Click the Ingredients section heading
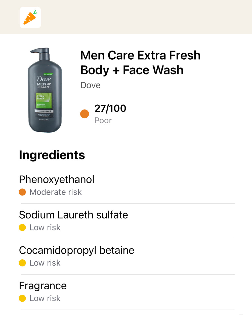The width and height of the screenshot is (252, 315). 52,155
